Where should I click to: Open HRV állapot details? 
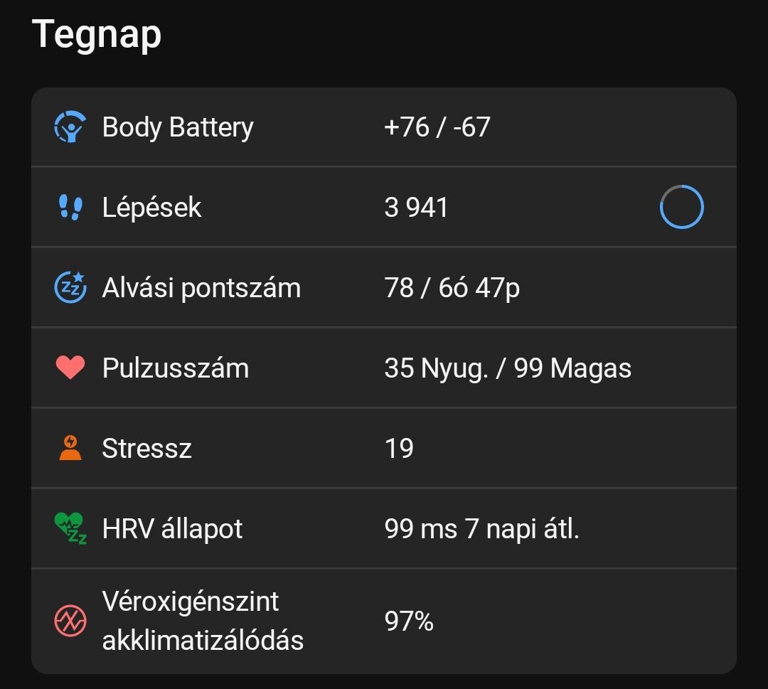click(384, 528)
